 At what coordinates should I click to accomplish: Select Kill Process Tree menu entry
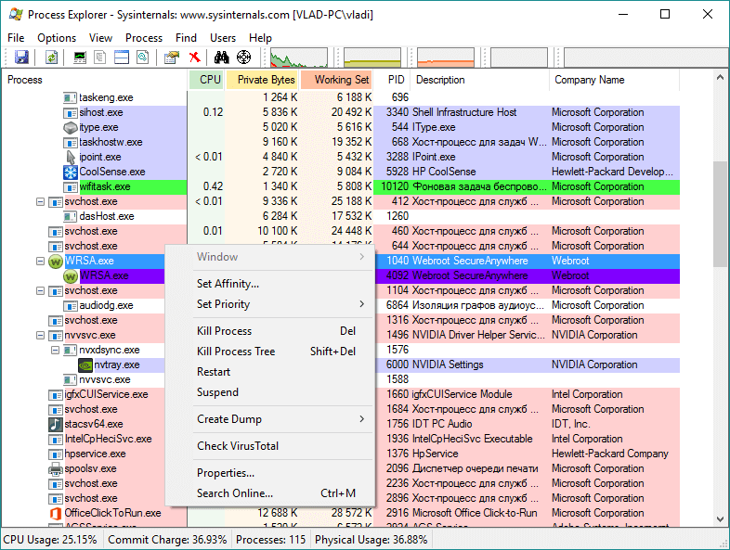pos(270,352)
